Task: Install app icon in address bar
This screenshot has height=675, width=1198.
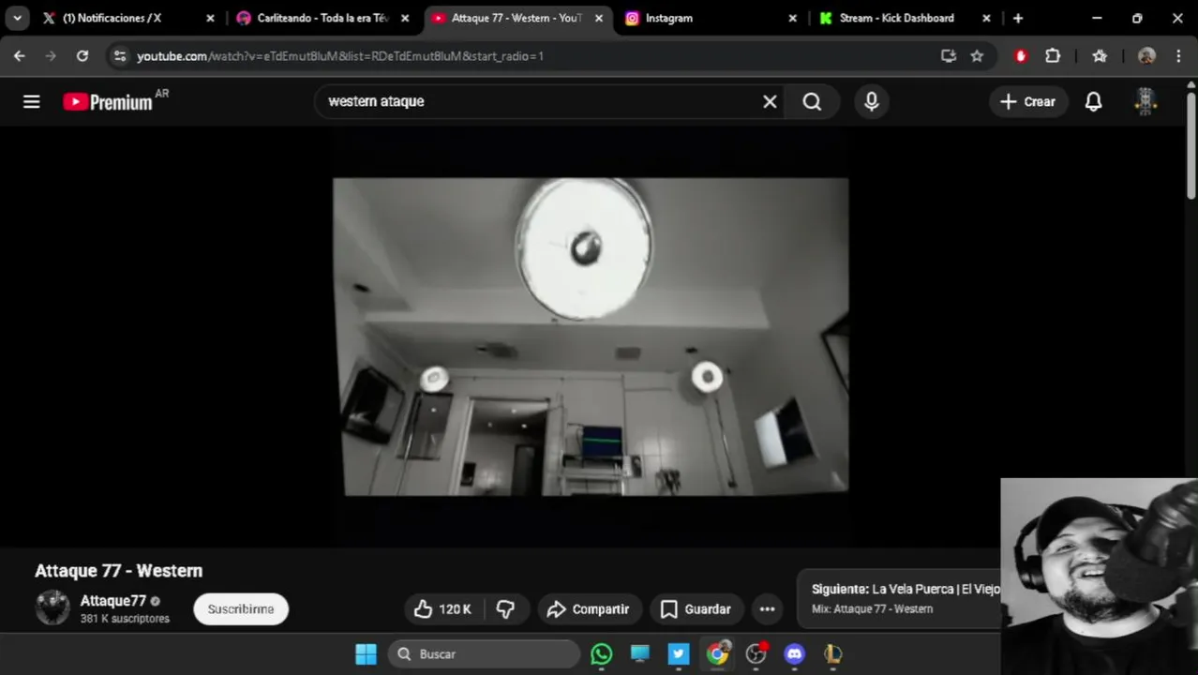Action: coord(949,56)
